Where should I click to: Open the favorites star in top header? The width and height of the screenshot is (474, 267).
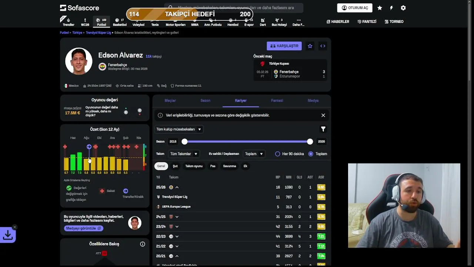(x=380, y=8)
